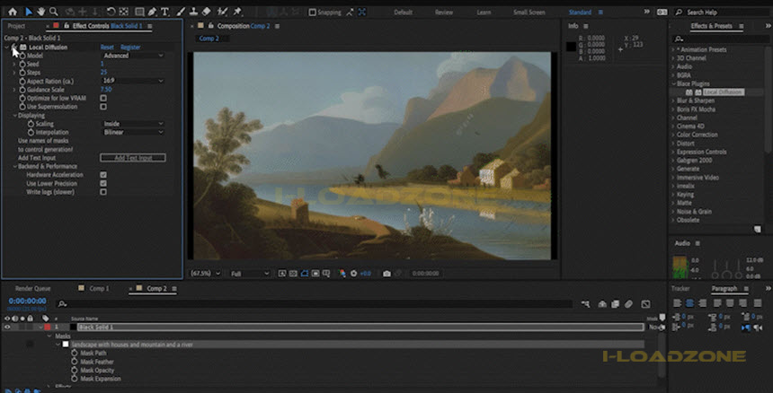This screenshot has width=773, height=393.
Task: Select the Roto Brush tool
Action: click(223, 12)
